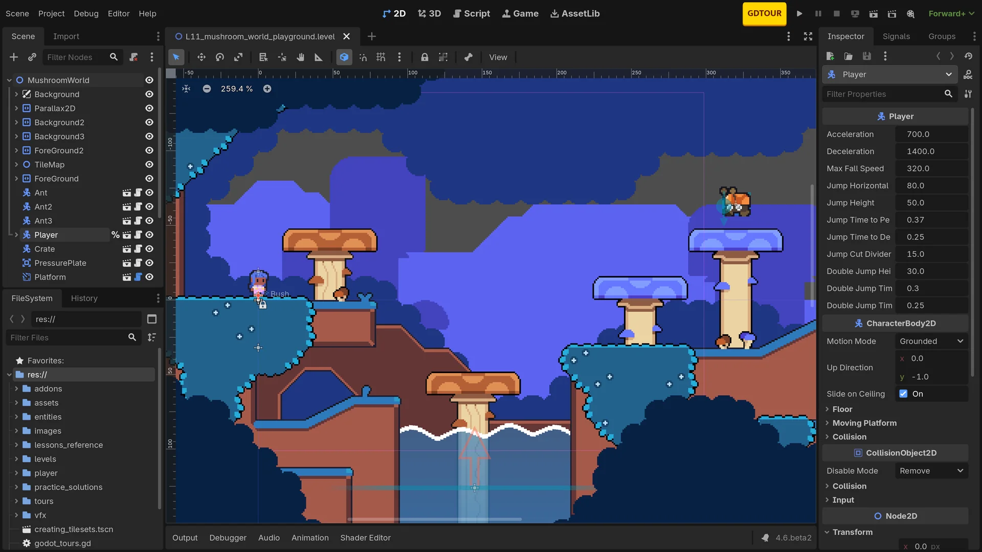This screenshot has height=552, width=982.
Task: Disable Slide on Ceiling checkbox
Action: (903, 394)
